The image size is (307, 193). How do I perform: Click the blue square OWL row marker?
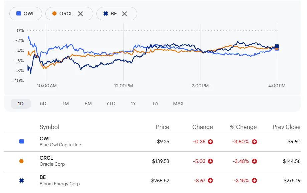(22, 142)
